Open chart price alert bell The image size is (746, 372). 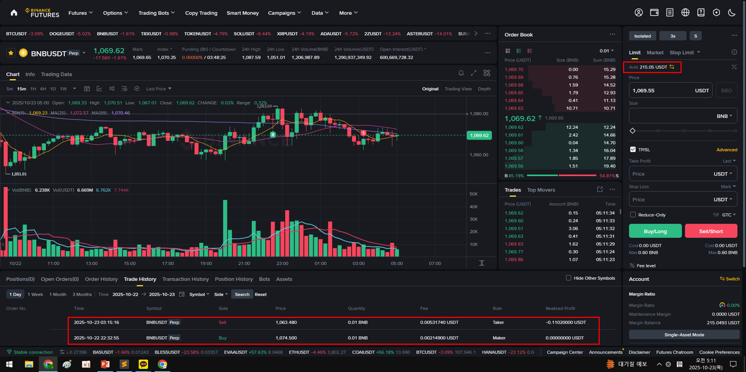tap(461, 73)
